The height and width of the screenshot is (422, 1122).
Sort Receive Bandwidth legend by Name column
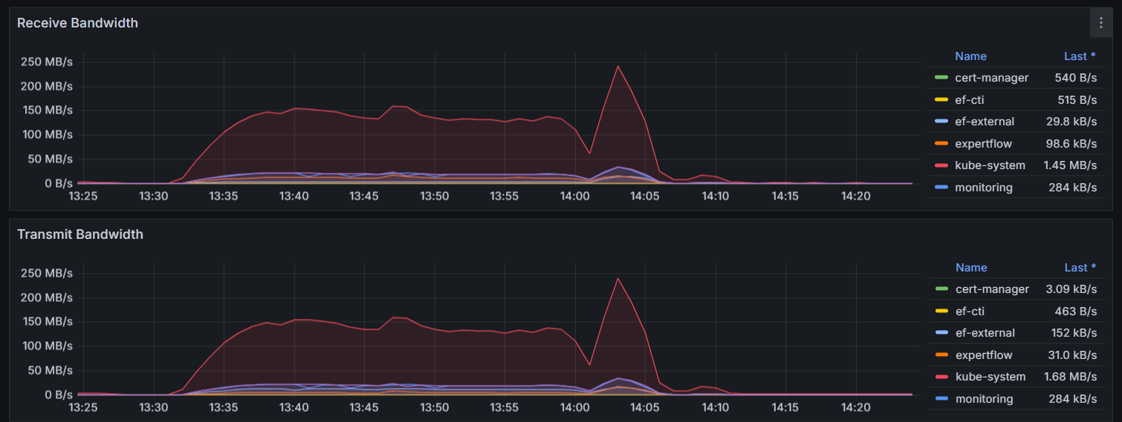970,56
